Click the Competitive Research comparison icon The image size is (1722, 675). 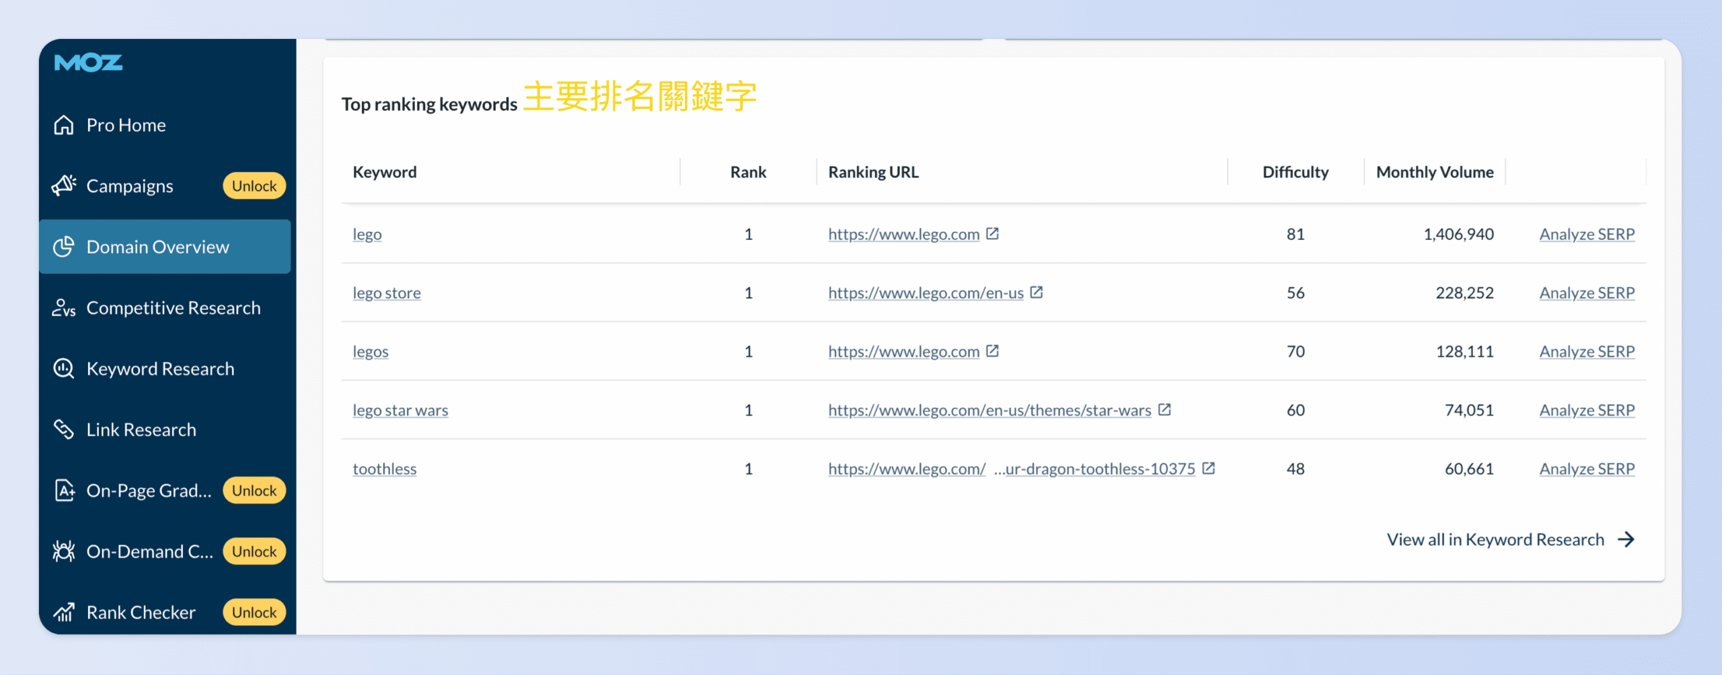[64, 307]
